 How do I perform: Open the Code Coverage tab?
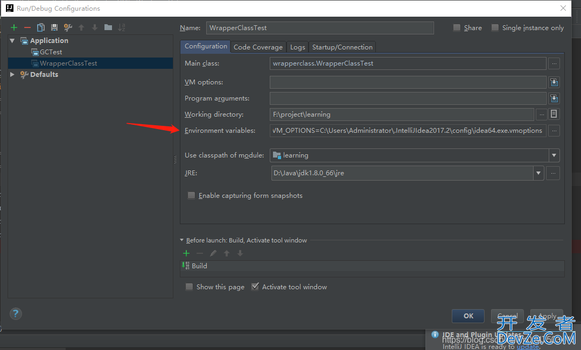click(258, 47)
